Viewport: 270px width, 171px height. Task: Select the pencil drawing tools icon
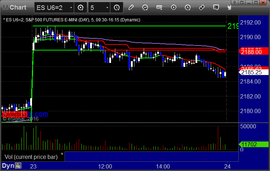point(131,7)
